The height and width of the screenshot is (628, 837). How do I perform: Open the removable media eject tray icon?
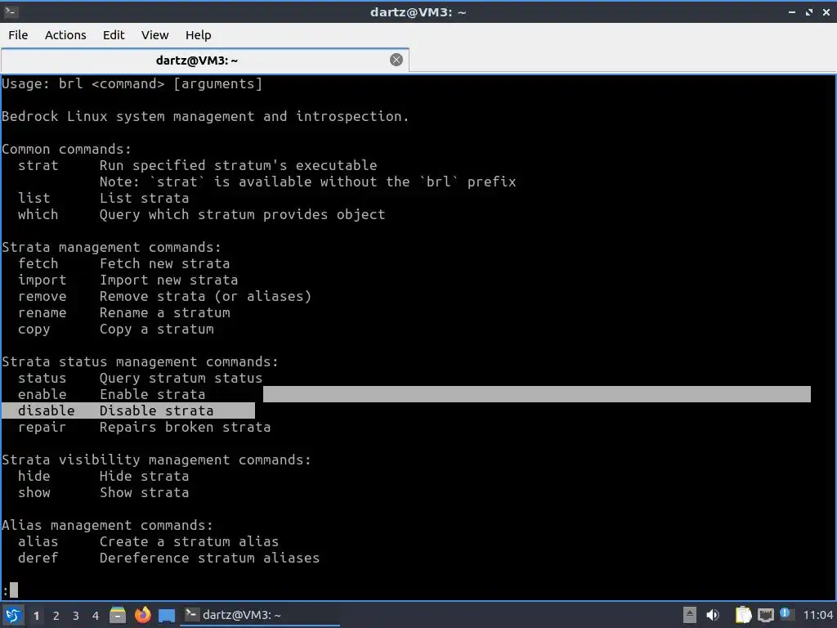coord(690,615)
